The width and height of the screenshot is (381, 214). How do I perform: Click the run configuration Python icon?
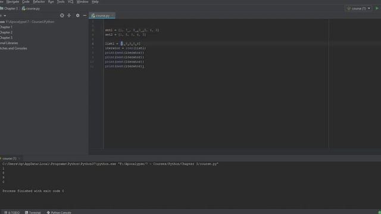(x=349, y=8)
